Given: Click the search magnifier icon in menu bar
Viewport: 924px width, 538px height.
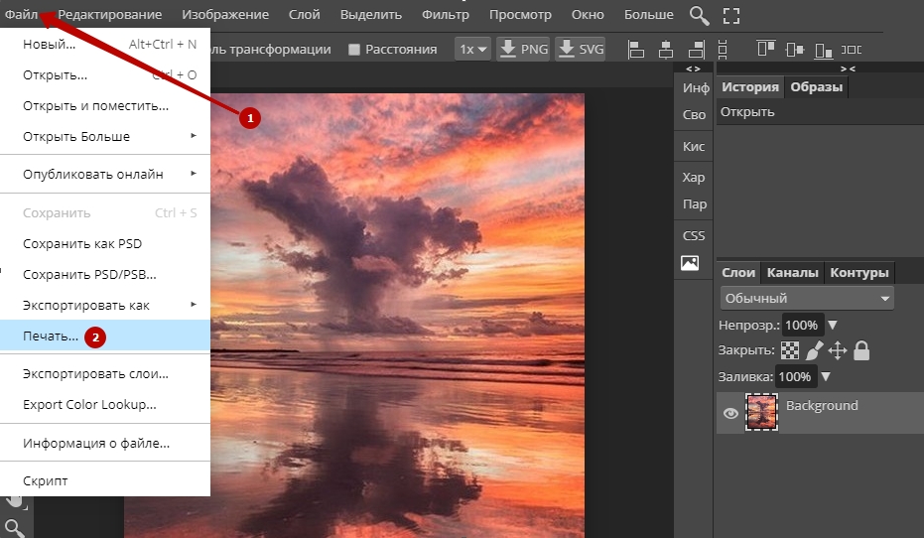Looking at the screenshot, I should (x=700, y=15).
